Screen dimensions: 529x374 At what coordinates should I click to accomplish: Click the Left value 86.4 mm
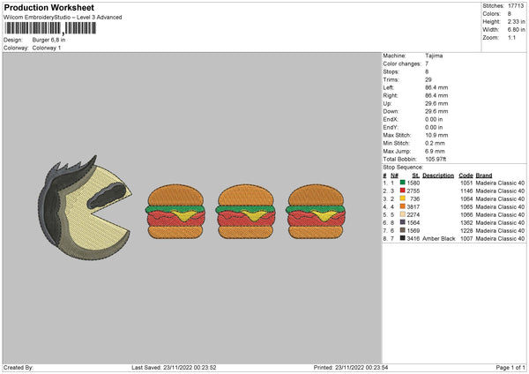point(436,87)
